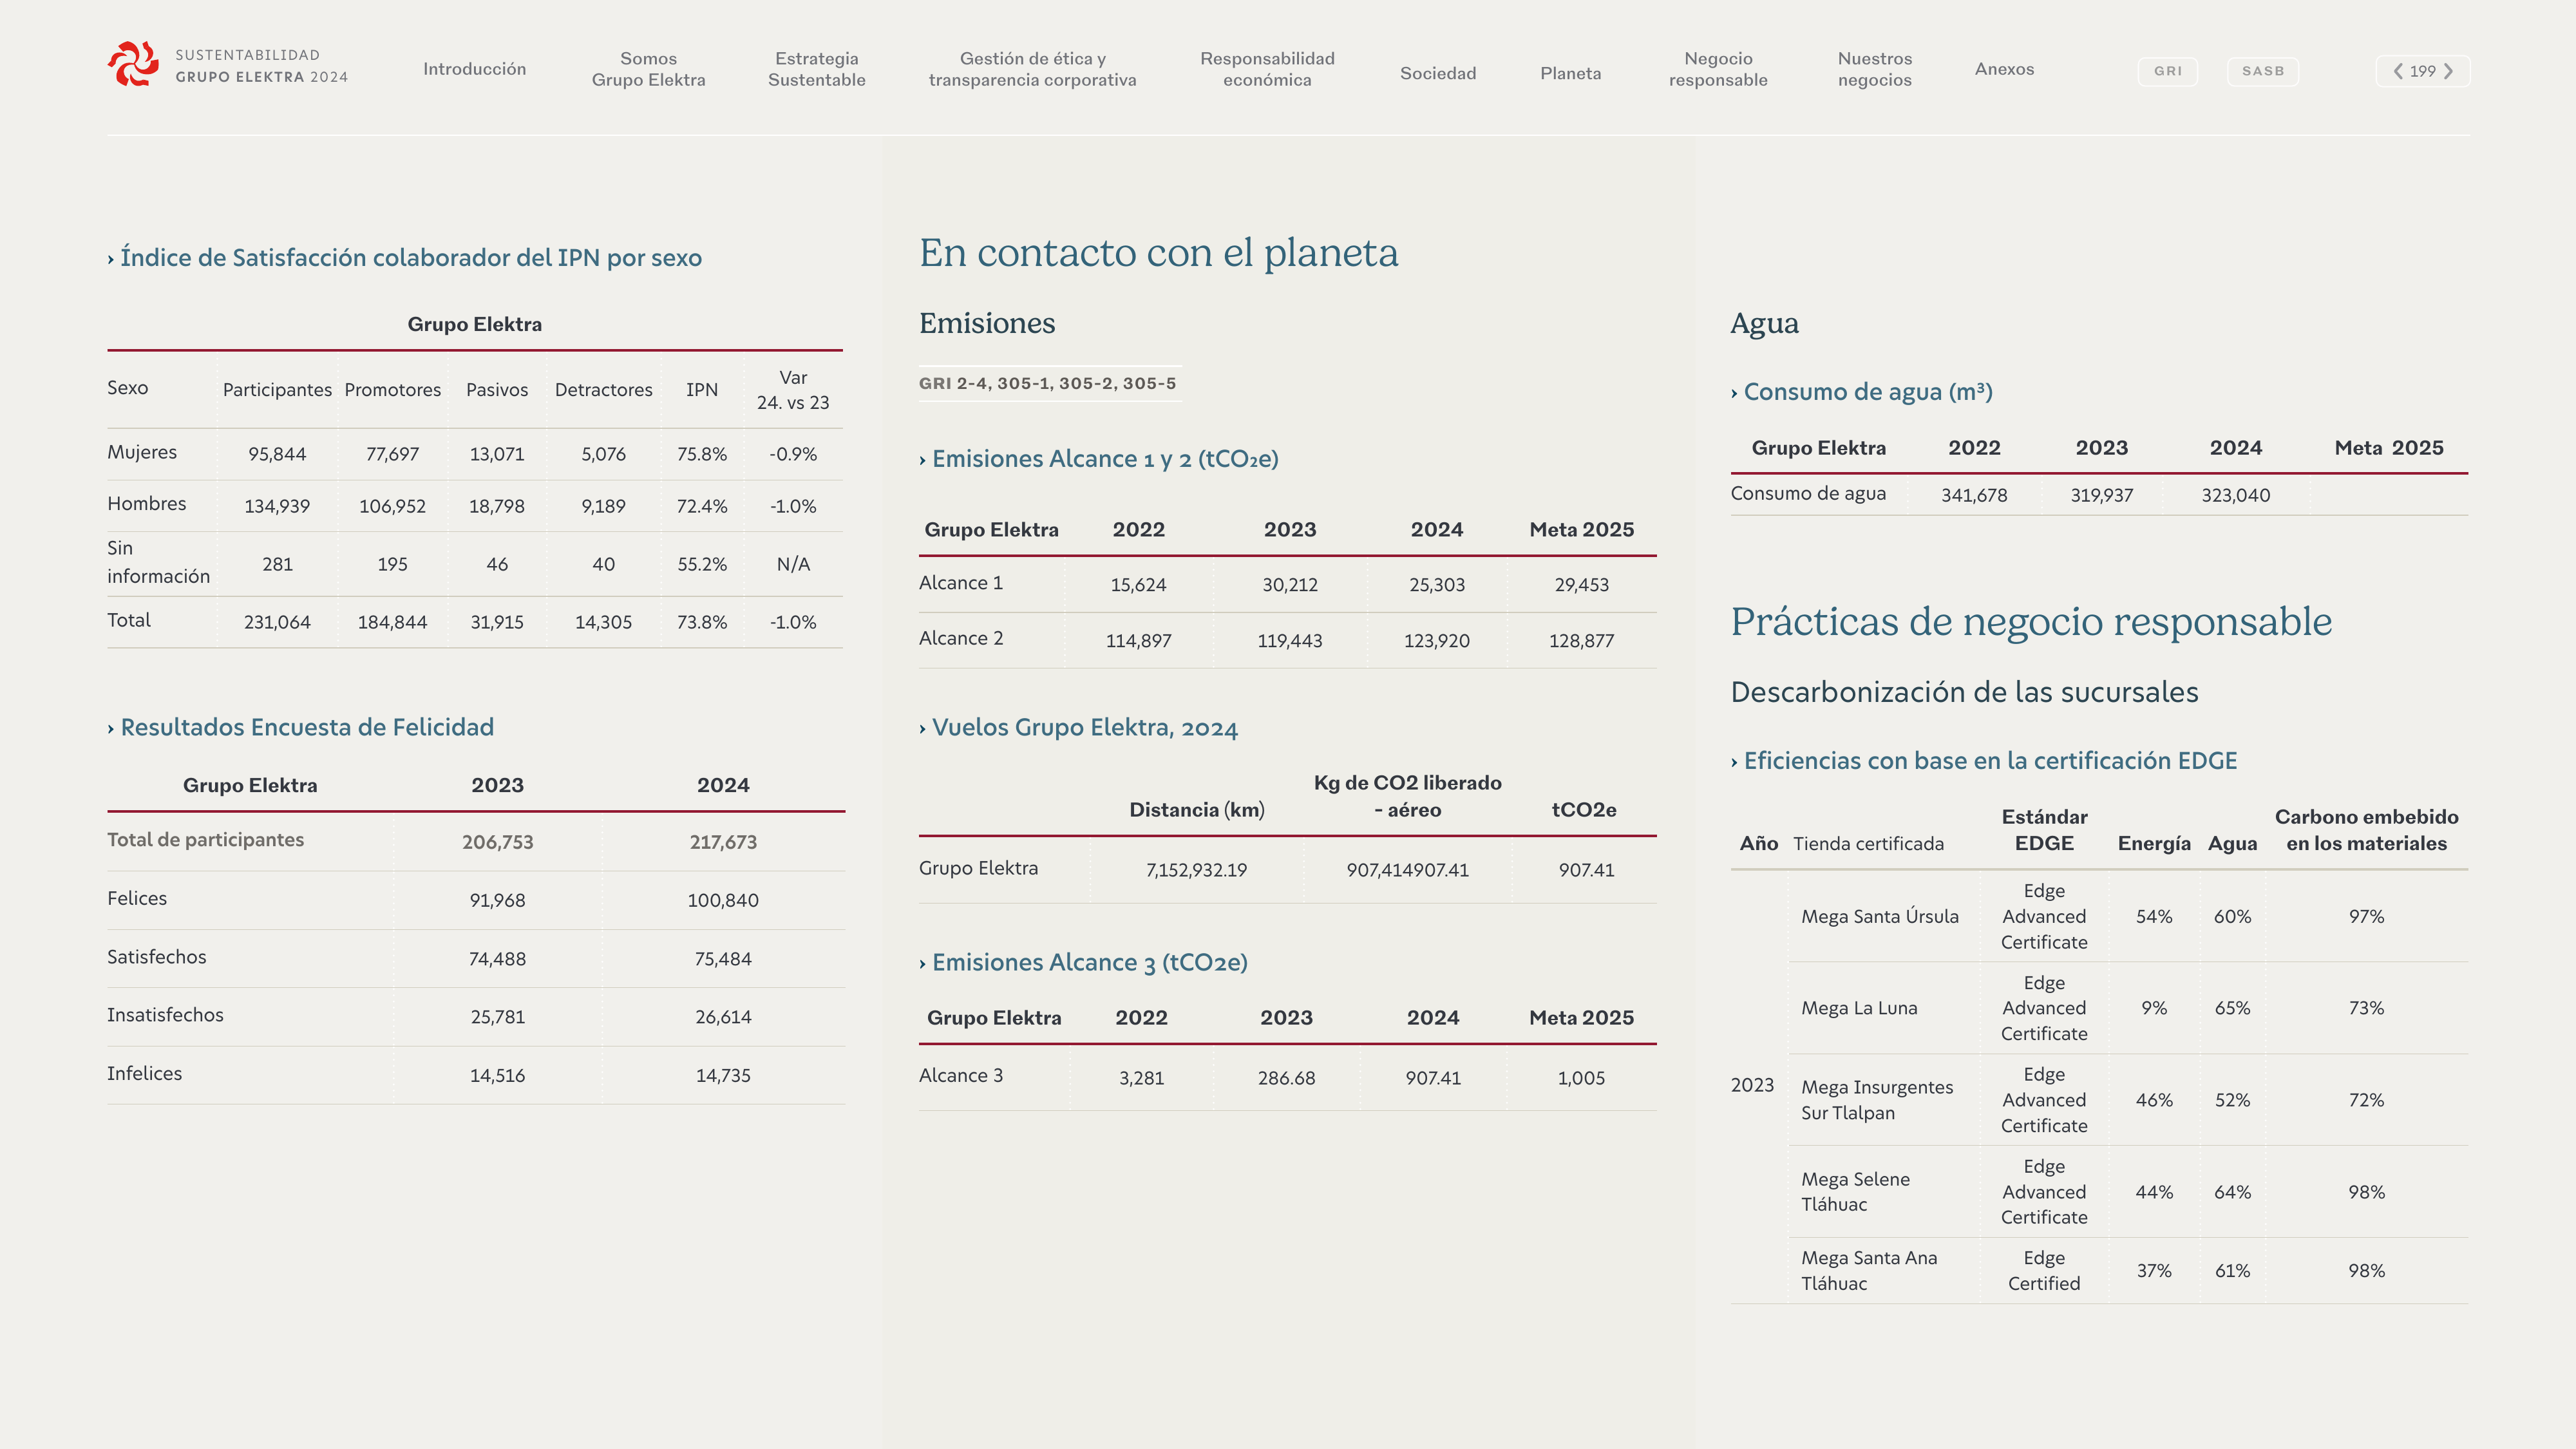This screenshot has width=2576, height=1449.
Task: Click Kg de CO2 value 907,414907.41
Action: (x=1407, y=870)
